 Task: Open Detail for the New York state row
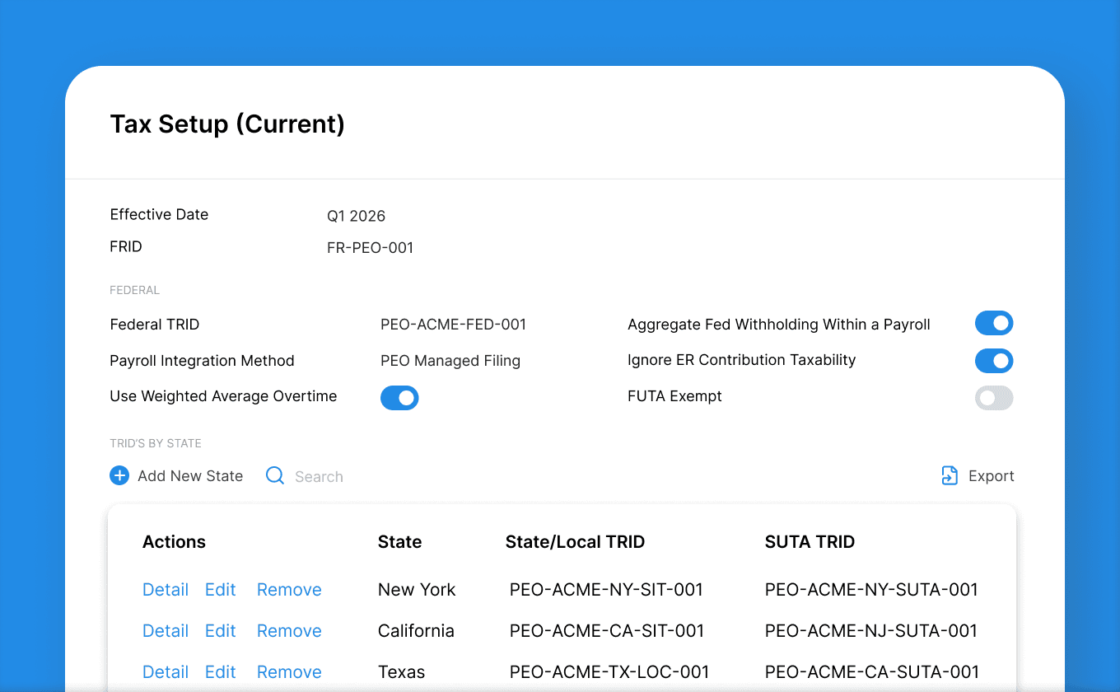166,589
